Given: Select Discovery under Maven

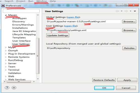Looking at the screenshot, I should click(18, 22).
